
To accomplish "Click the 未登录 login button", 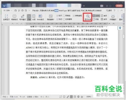I will pos(119,6).
